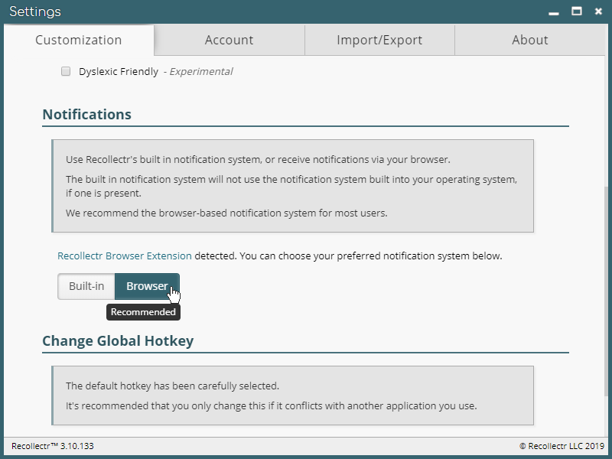Image resolution: width=612 pixels, height=459 pixels.
Task: Select the Browser notification option
Action: (147, 286)
